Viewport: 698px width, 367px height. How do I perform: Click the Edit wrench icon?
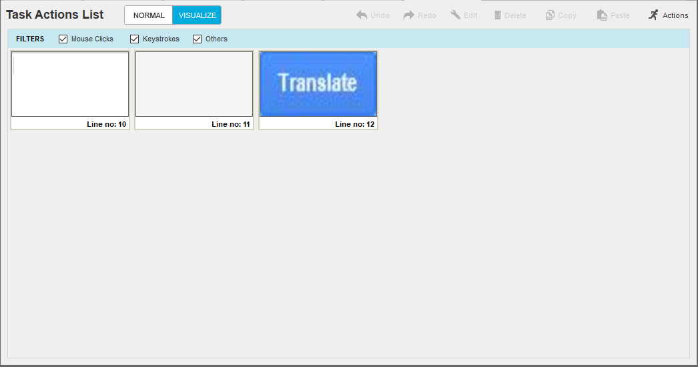tap(455, 15)
